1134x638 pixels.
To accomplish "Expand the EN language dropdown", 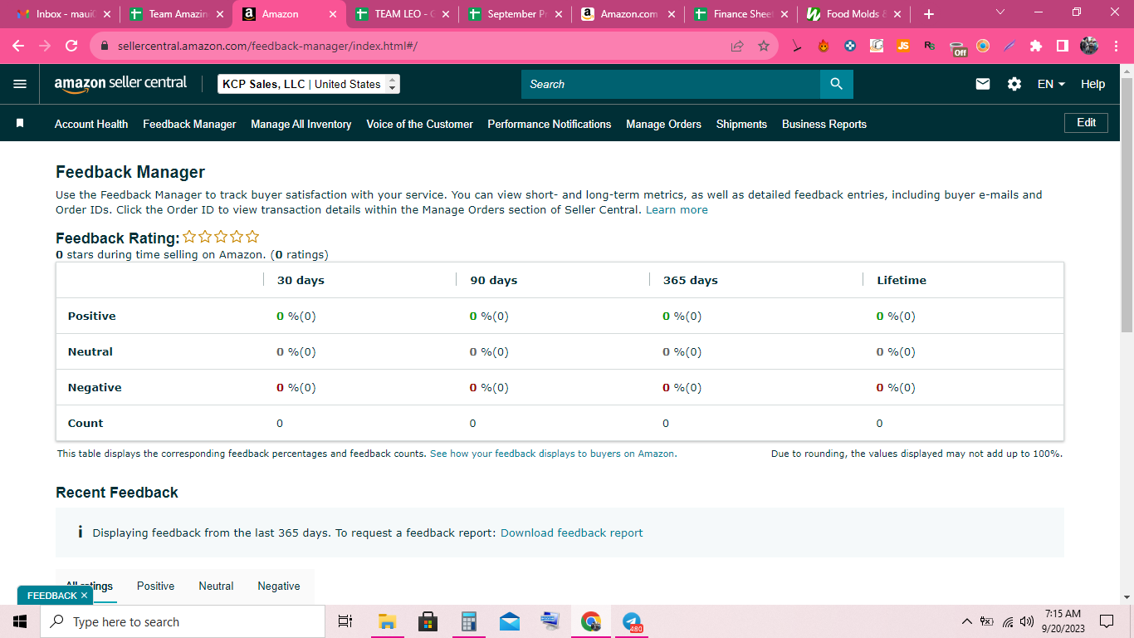I will point(1051,84).
